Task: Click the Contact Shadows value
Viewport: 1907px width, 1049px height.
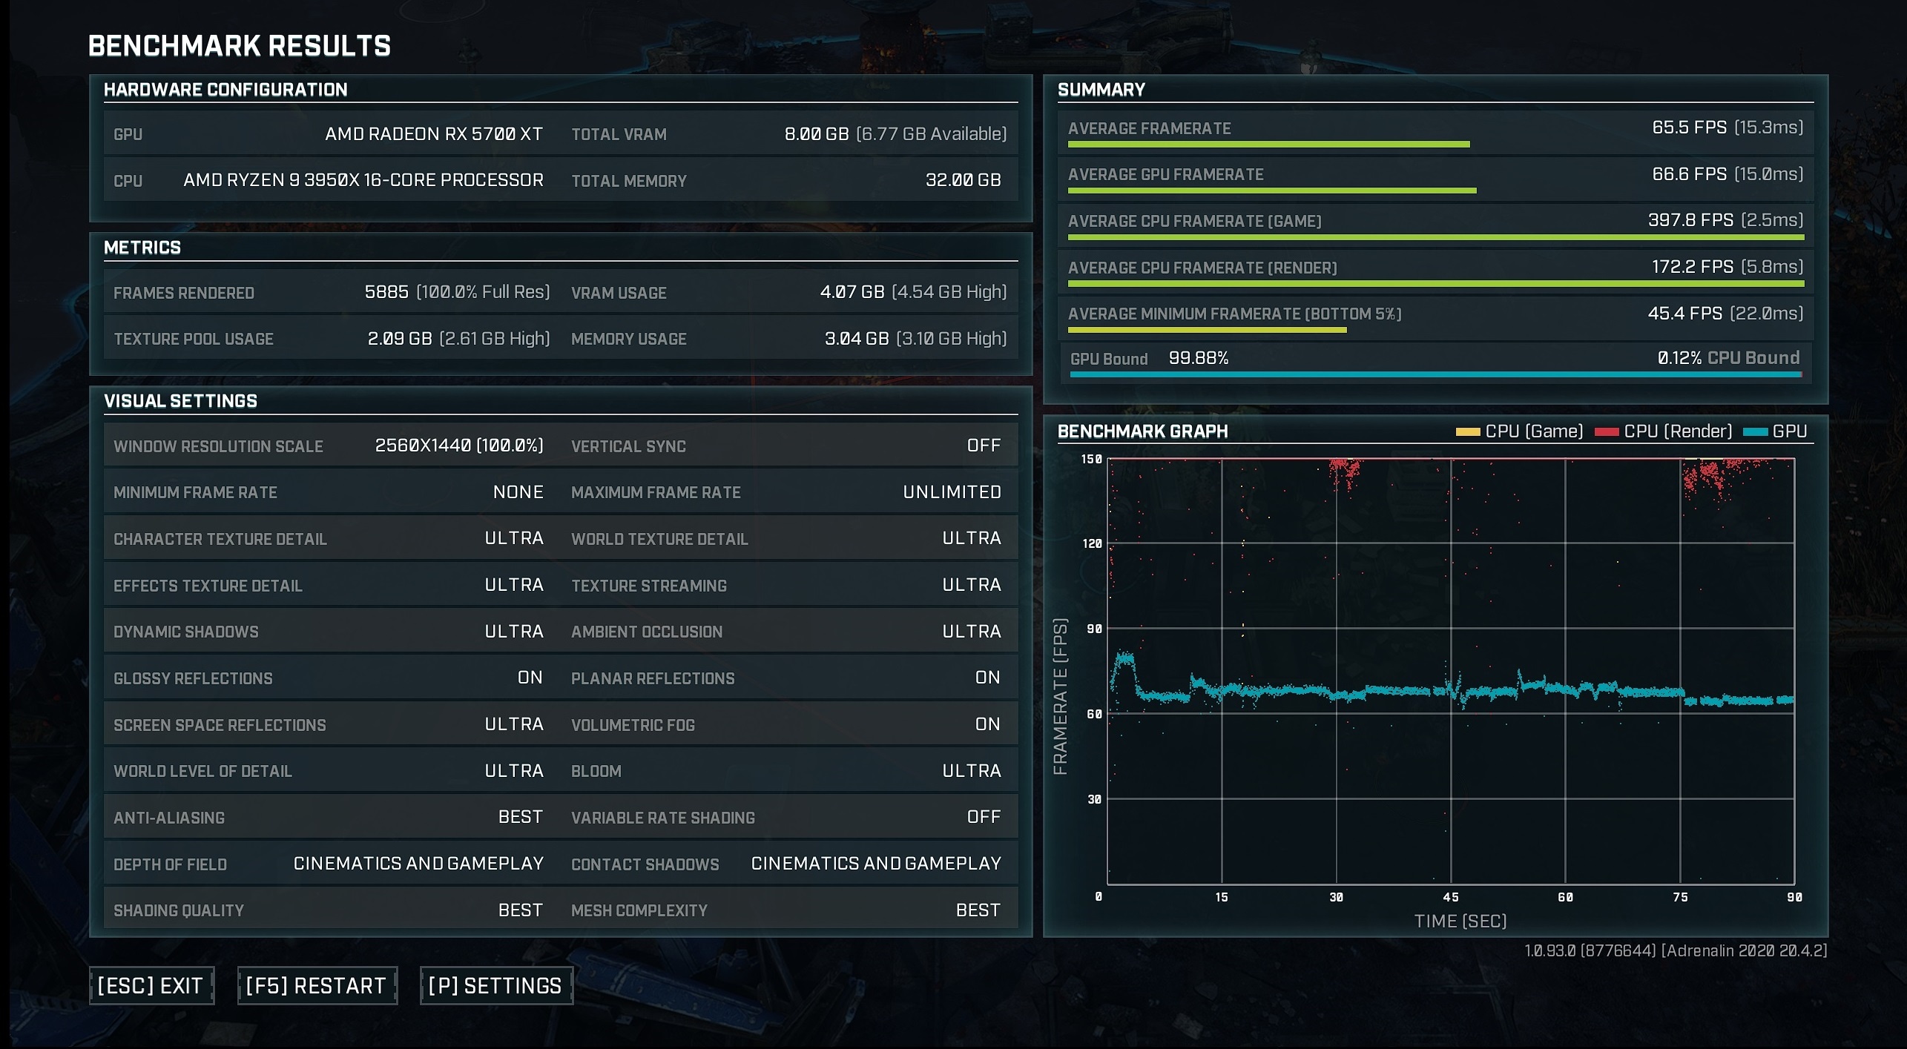Action: (x=876, y=864)
